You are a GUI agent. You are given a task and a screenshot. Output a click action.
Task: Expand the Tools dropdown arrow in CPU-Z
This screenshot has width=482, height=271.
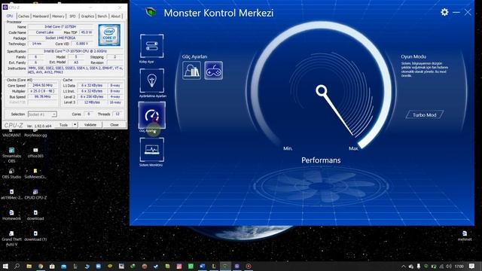pyautogui.click(x=75, y=125)
